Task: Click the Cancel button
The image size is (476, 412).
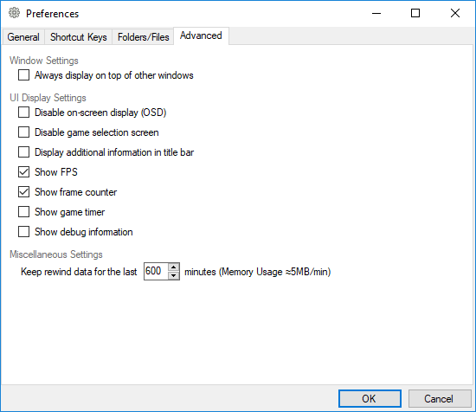Action: click(x=439, y=399)
